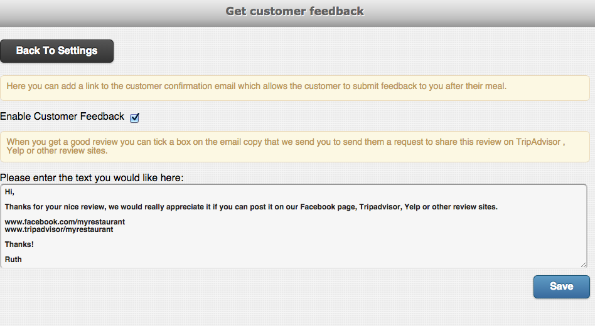Viewport: 595px width, 326px height.
Task: Click the www.facebook.com/myrestaurant line in the message
Action: coord(65,222)
